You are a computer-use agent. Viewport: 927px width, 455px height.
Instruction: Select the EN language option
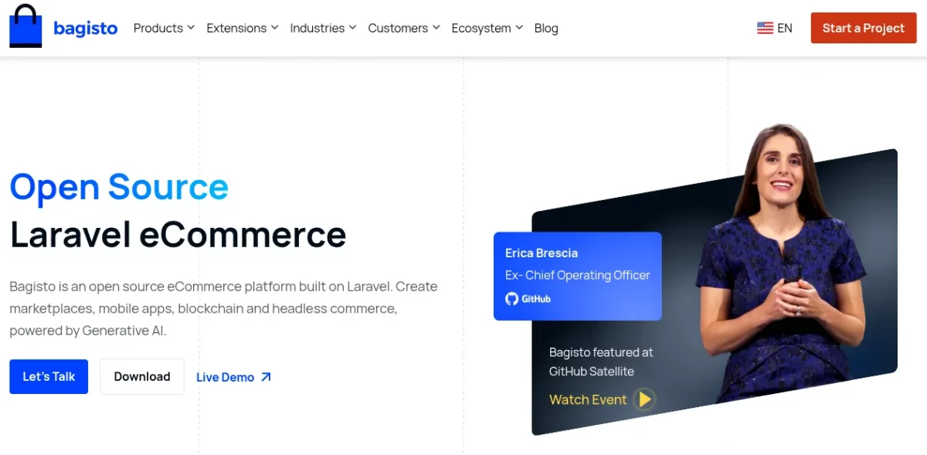coord(785,28)
